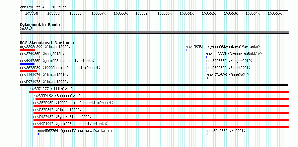This screenshot has height=147, width=298.
Task: Click the 103559k ruler position
Action: point(142,13)
